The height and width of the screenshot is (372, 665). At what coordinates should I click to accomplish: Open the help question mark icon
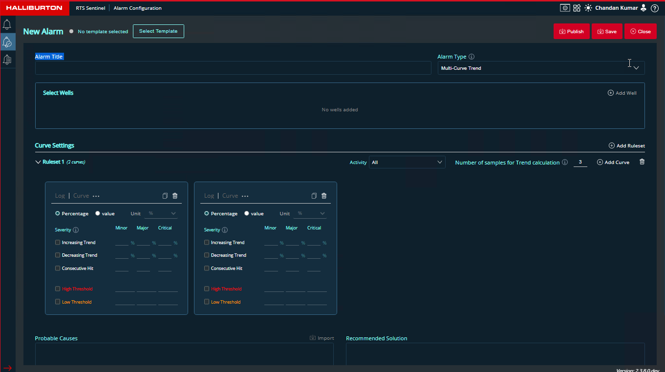(x=655, y=8)
